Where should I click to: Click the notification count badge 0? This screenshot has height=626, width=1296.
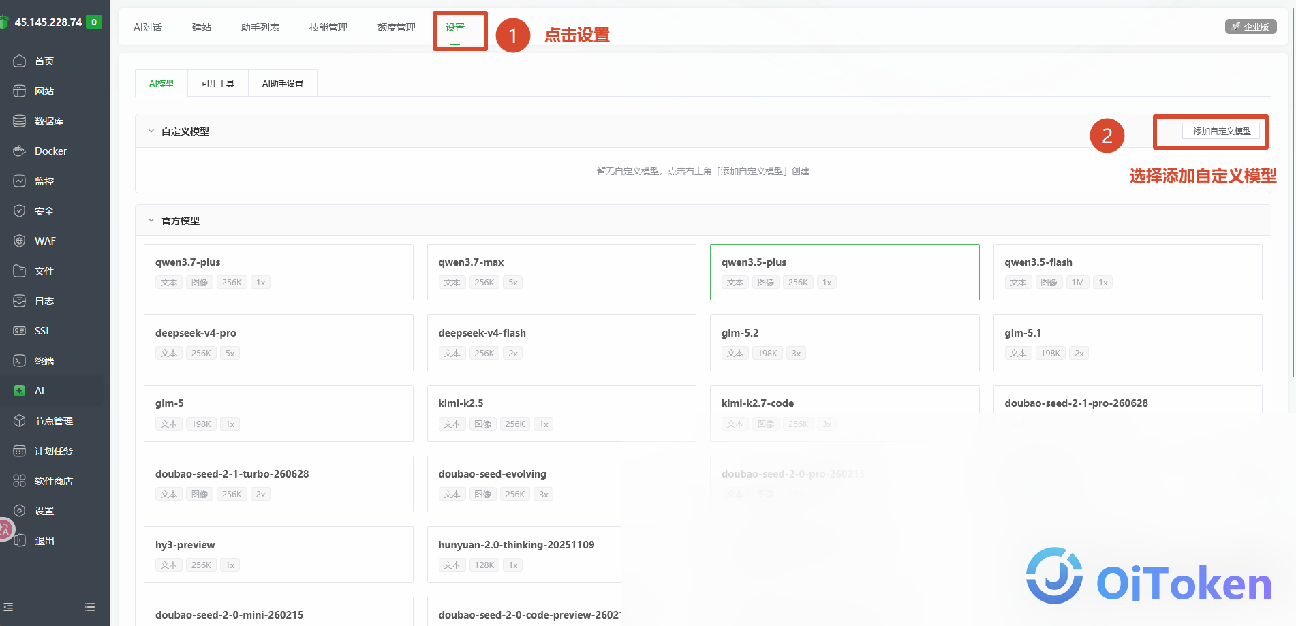(x=94, y=22)
